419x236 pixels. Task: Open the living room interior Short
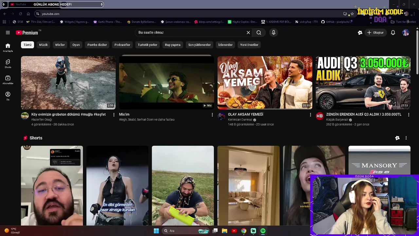click(248, 186)
